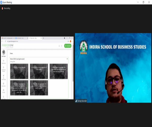Open news card 5 about last game year
The height and width of the screenshot is (127, 152).
(x=39, y=88)
